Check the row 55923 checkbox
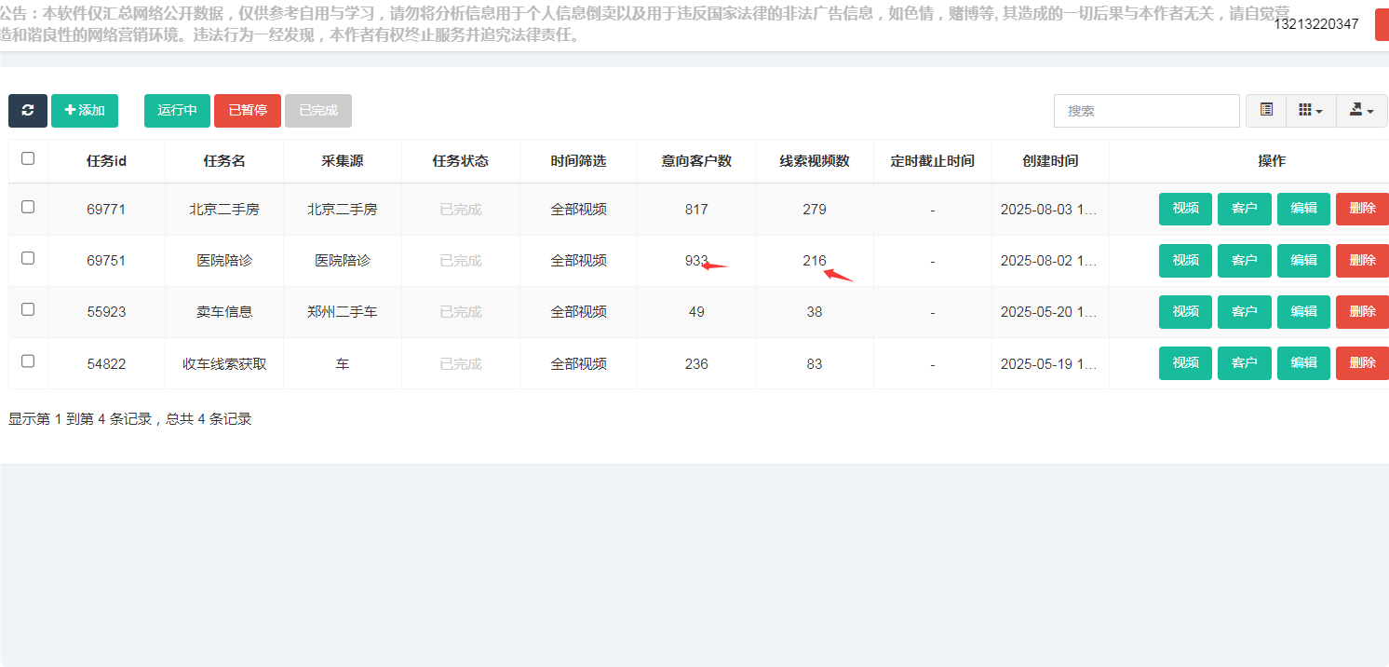Image resolution: width=1389 pixels, height=667 pixels. [28, 309]
